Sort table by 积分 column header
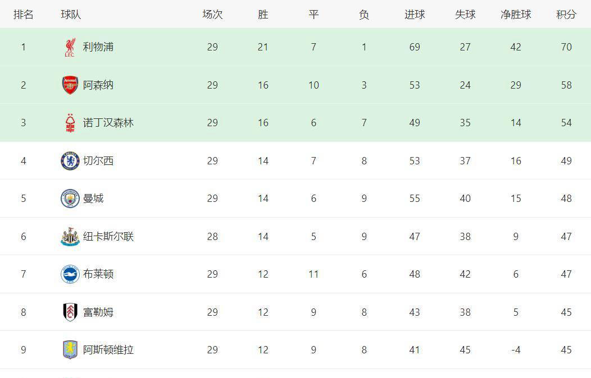 [566, 15]
